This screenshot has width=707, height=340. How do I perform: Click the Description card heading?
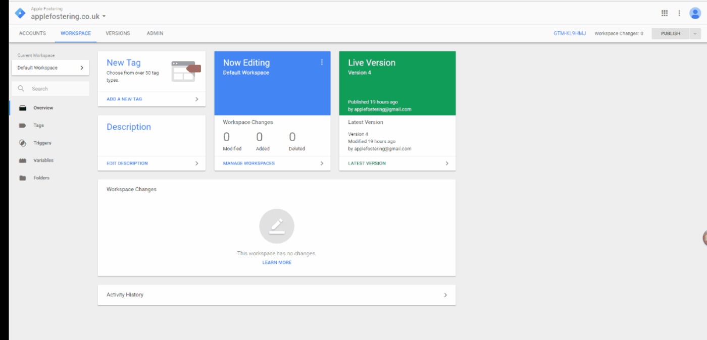129,127
